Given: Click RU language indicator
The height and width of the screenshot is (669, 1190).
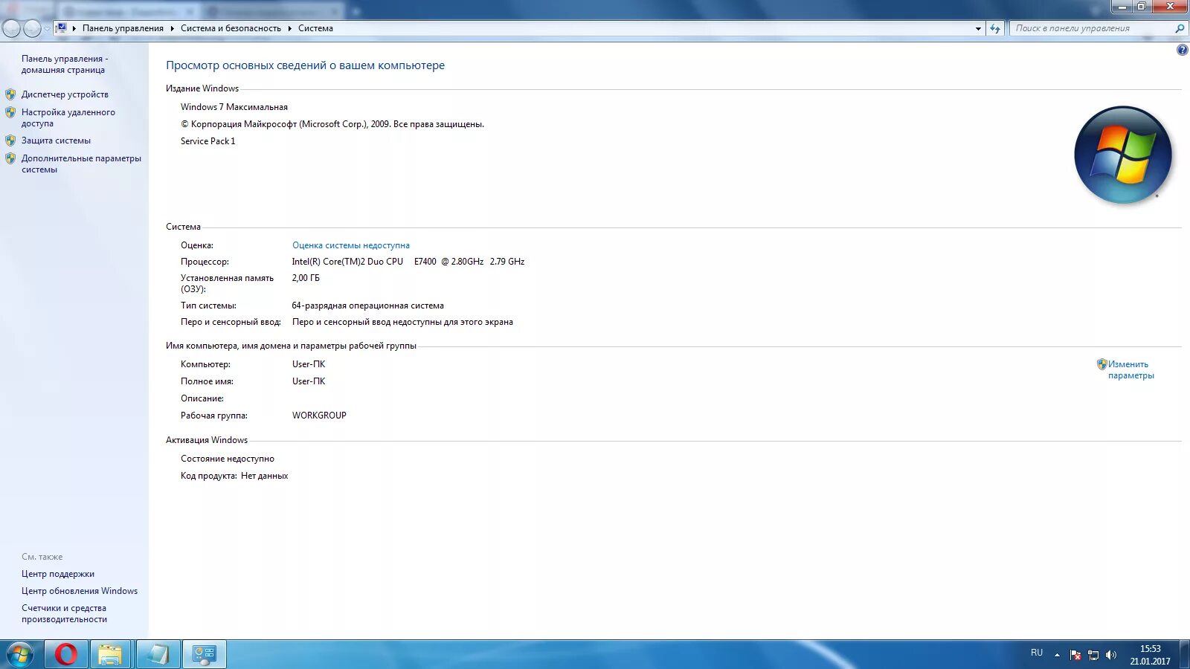Looking at the screenshot, I should [x=1037, y=653].
